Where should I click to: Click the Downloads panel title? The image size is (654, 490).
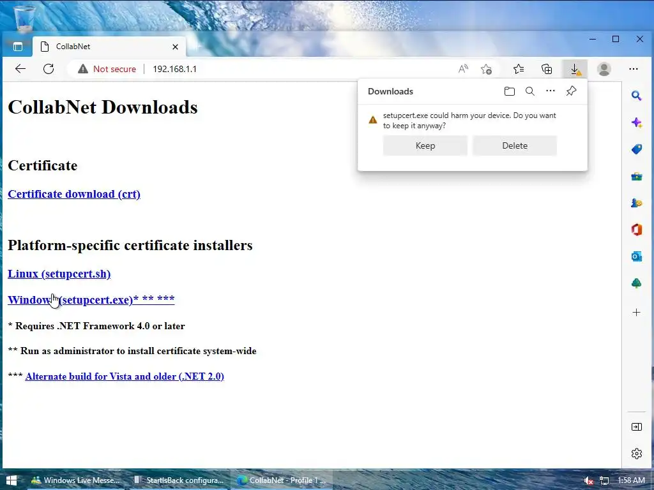(390, 91)
